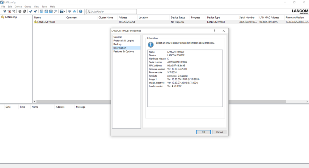Click the Find Devices magnifier toolbar icon
Screen dimensions: 309x168
pos(14,11)
